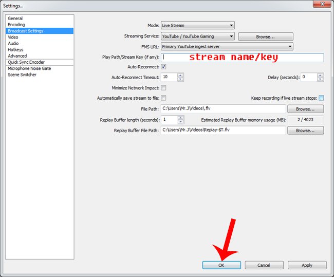Enable Minimize Network Impact checkbox
Image resolution: width=334 pixels, height=277 pixels.
click(163, 88)
